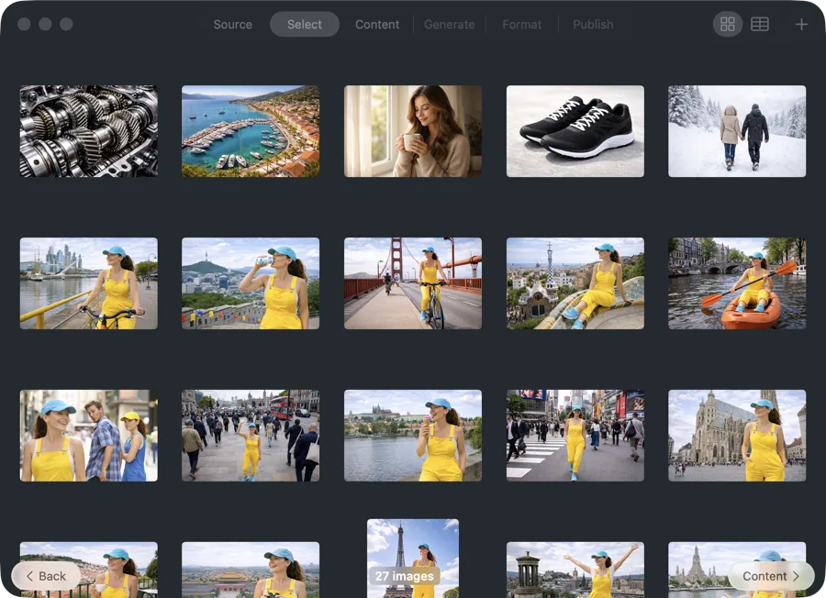The height and width of the screenshot is (598, 826).
Task: Click the Format step label
Action: coord(521,25)
